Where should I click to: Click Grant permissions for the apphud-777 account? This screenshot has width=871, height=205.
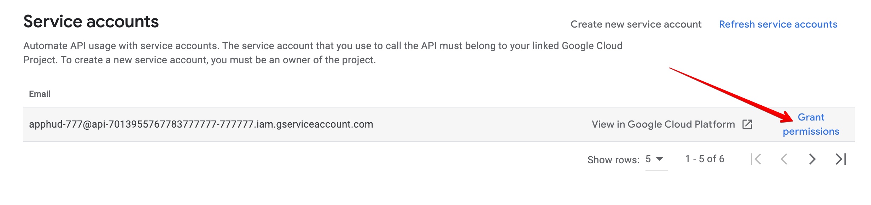tap(811, 124)
